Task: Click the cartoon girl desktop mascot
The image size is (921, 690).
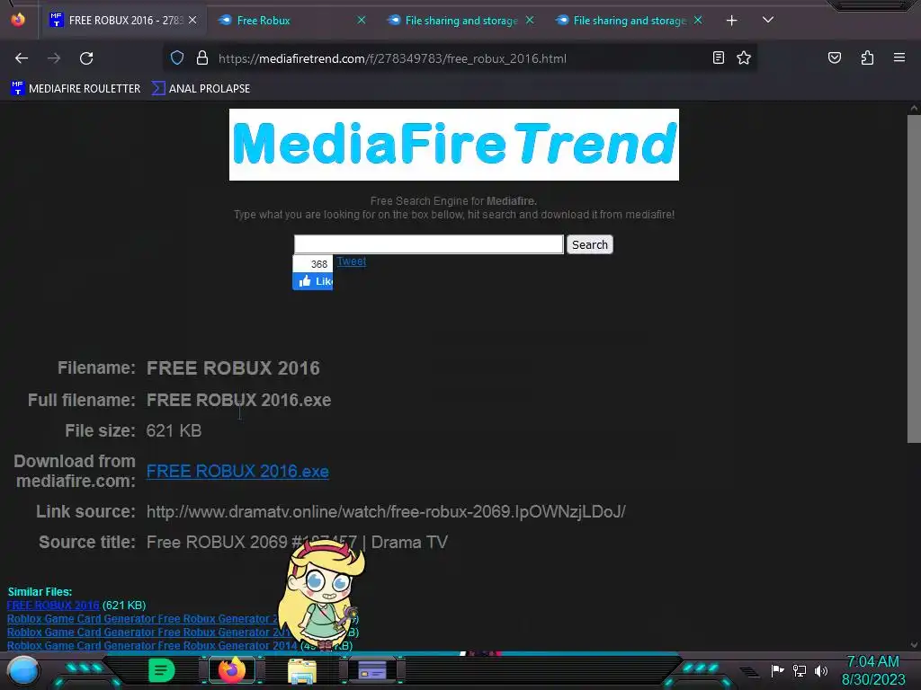Action: 321,597
